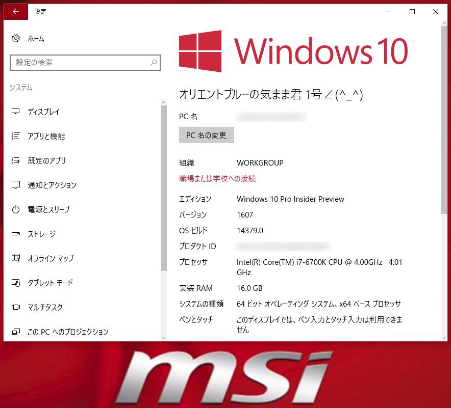The height and width of the screenshot is (408, 451).
Task: Click the search magnifier icon
Action: pyautogui.click(x=154, y=62)
